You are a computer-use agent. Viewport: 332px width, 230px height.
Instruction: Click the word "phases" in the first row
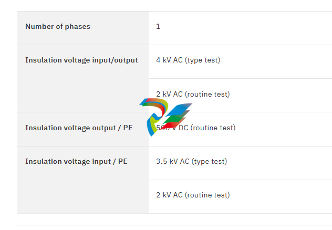(x=78, y=27)
